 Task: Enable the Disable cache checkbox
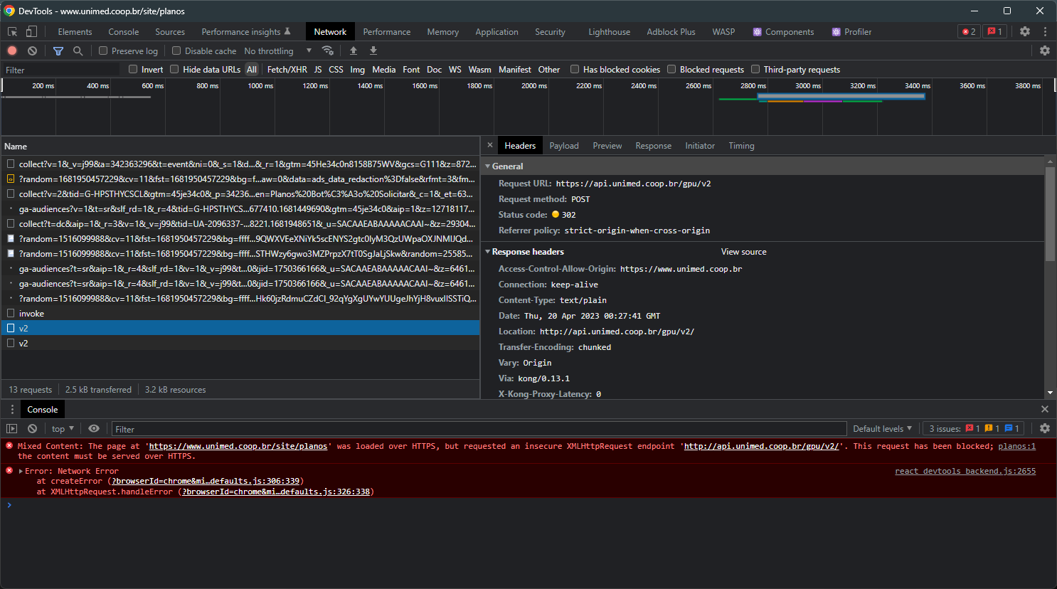(x=176, y=51)
